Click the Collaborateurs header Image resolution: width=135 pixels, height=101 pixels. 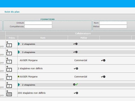point(83,33)
